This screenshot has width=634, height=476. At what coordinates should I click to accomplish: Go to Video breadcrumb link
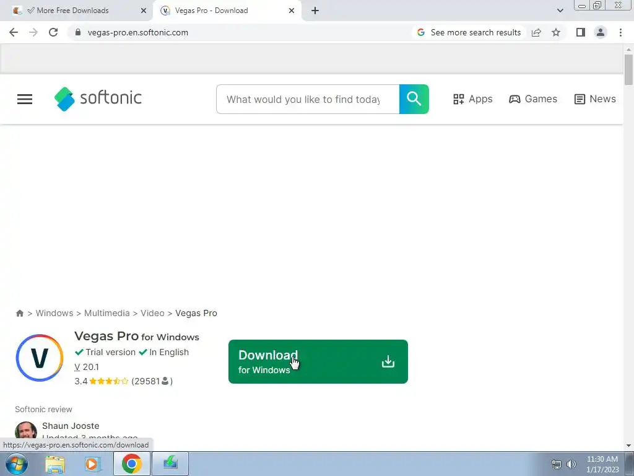click(152, 313)
